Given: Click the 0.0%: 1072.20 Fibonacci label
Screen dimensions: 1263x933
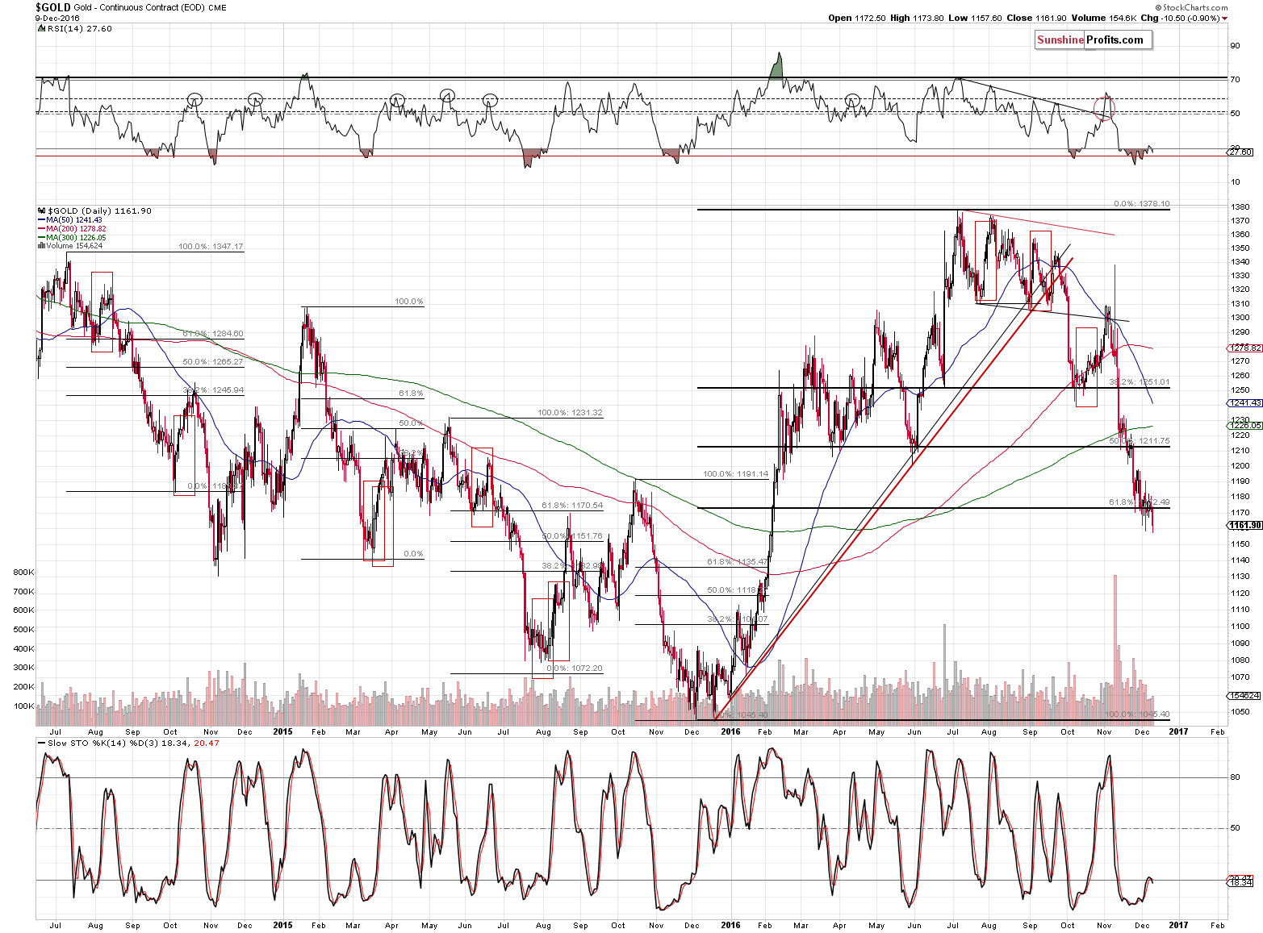Looking at the screenshot, I should click(x=575, y=668).
